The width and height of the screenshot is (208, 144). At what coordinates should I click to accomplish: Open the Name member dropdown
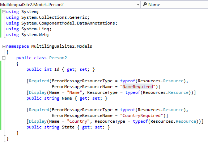[174, 5]
